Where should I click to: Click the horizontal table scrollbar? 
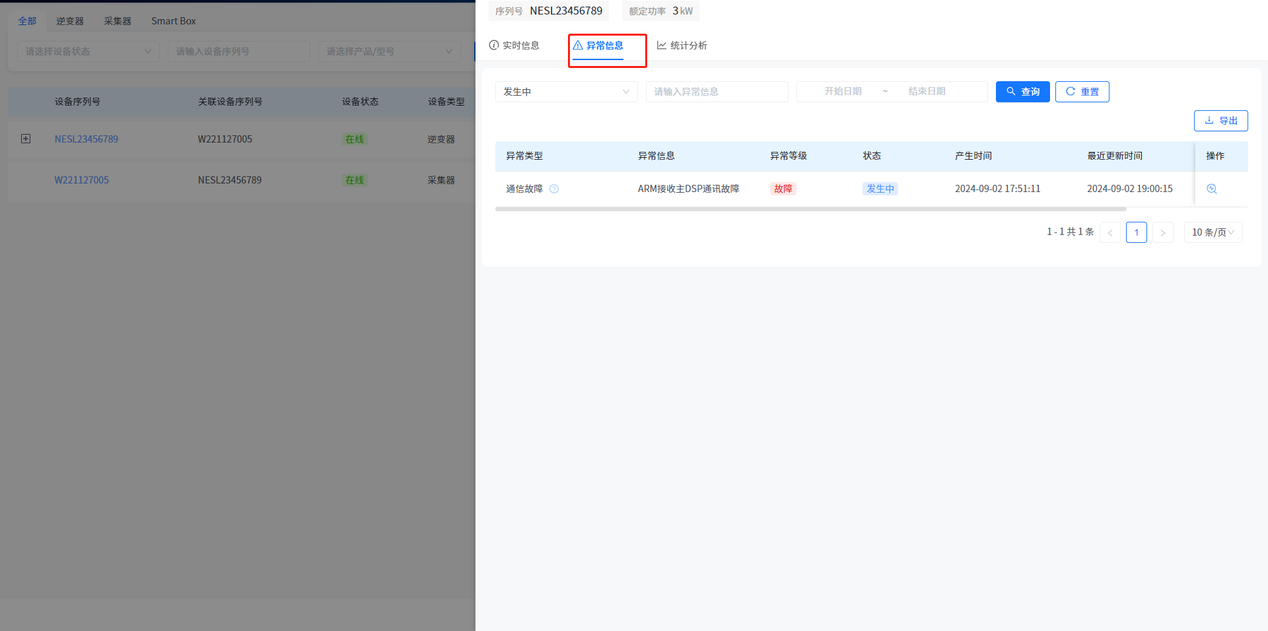[810, 209]
